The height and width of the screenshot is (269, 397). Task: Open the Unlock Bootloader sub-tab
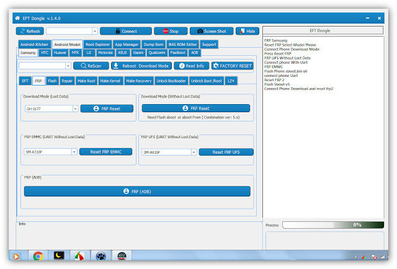tap(171, 81)
